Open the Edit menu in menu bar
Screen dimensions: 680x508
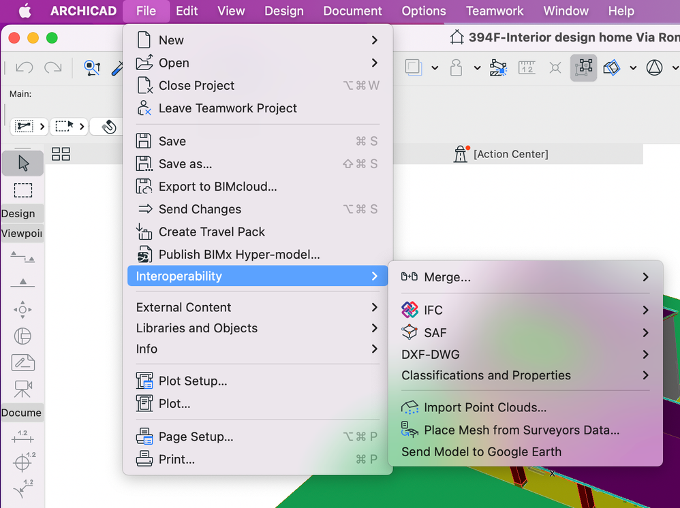[x=187, y=11]
